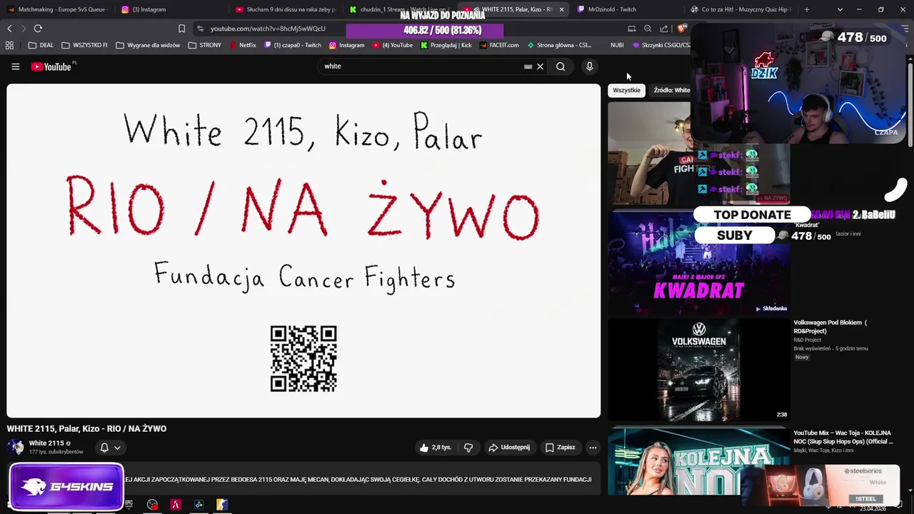Open the White 2115 channel avatar
This screenshot has height=514, width=914.
click(16, 448)
